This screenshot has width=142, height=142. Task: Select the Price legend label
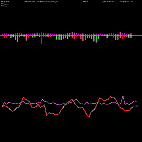[5, 6]
